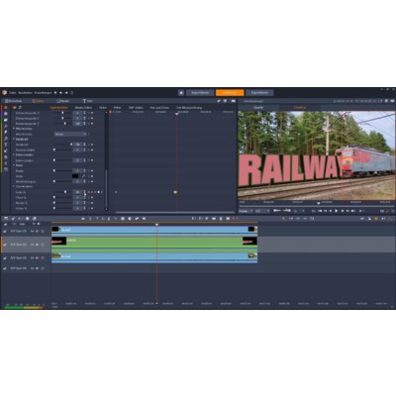Click the color eyedropper beside the black swatch
This screenshot has height=396, width=396.
(84, 176)
